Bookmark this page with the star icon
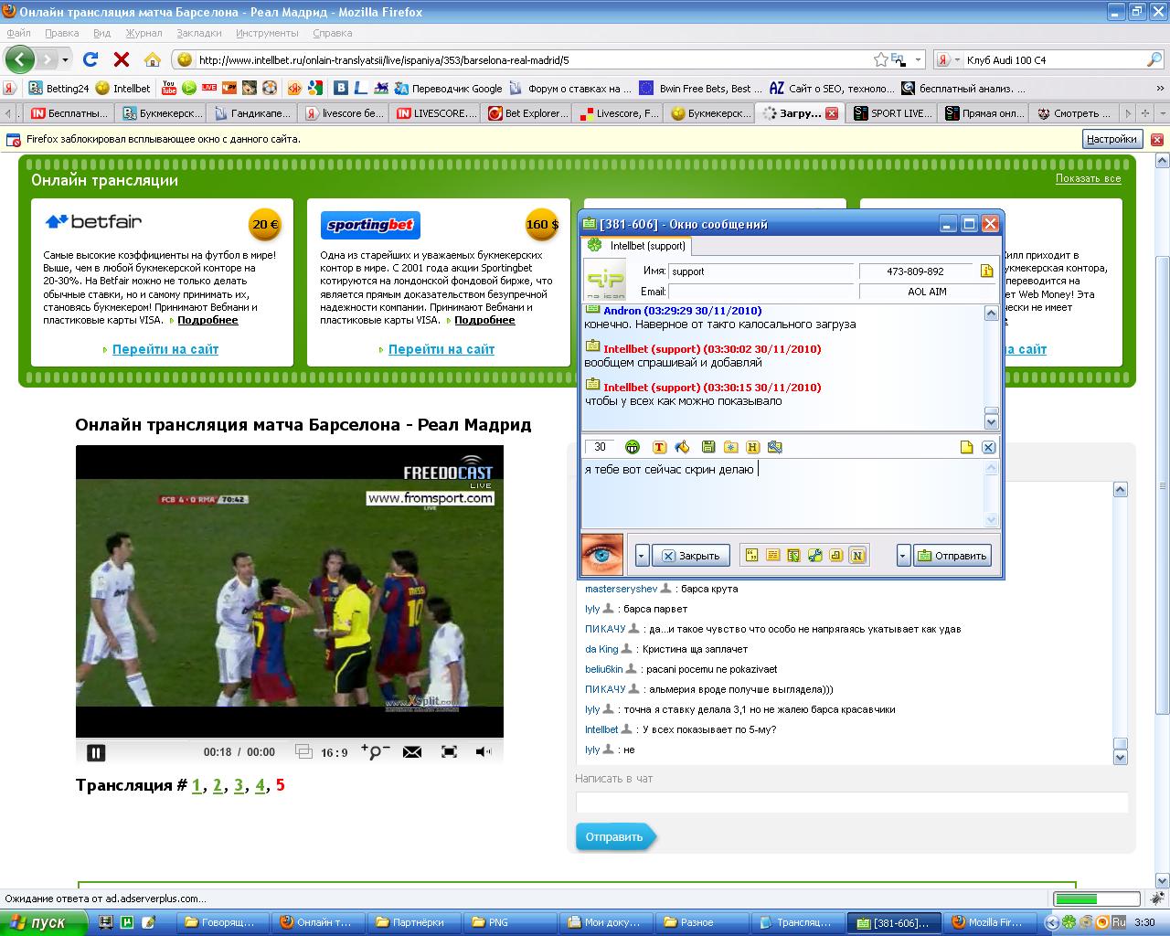1170x936 pixels. click(x=880, y=59)
